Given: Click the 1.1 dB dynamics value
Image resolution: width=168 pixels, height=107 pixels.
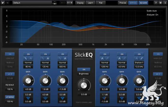Looking at the screenshot, I should pos(105,95).
